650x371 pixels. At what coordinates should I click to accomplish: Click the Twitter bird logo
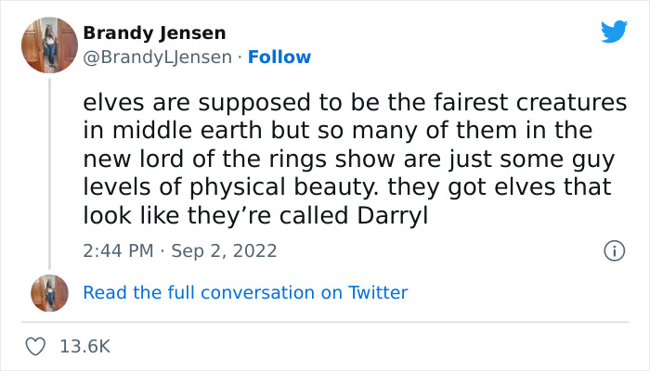[x=614, y=32]
